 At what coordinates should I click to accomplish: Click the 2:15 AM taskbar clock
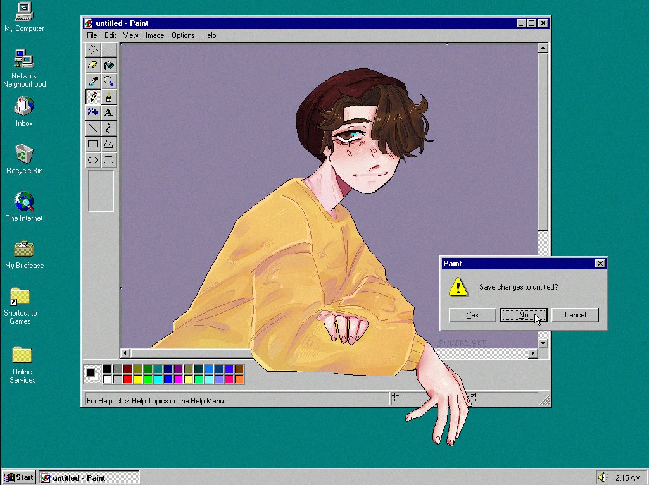point(628,477)
